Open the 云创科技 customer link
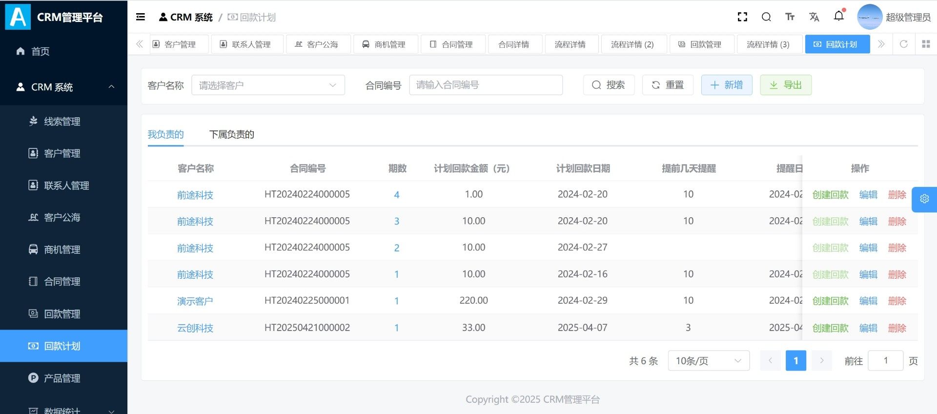Image resolution: width=937 pixels, height=414 pixels. [x=195, y=328]
